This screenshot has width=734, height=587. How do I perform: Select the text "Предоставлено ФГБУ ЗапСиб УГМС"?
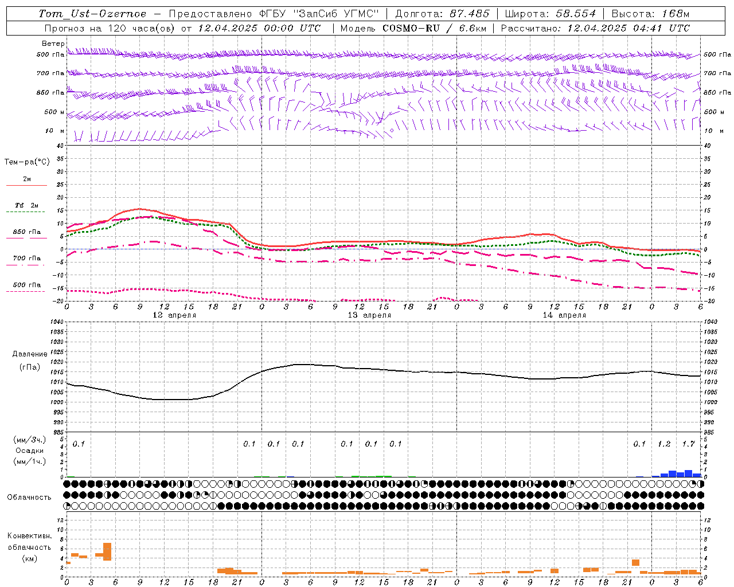[274, 14]
